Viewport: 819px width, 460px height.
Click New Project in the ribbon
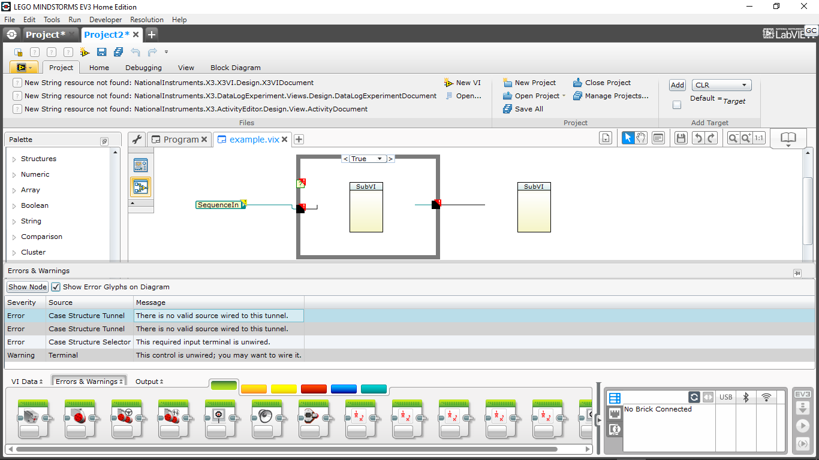(529, 83)
